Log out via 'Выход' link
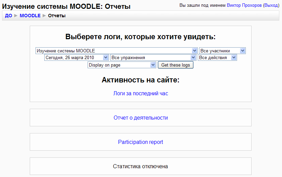282x177 pixels. [271, 5]
